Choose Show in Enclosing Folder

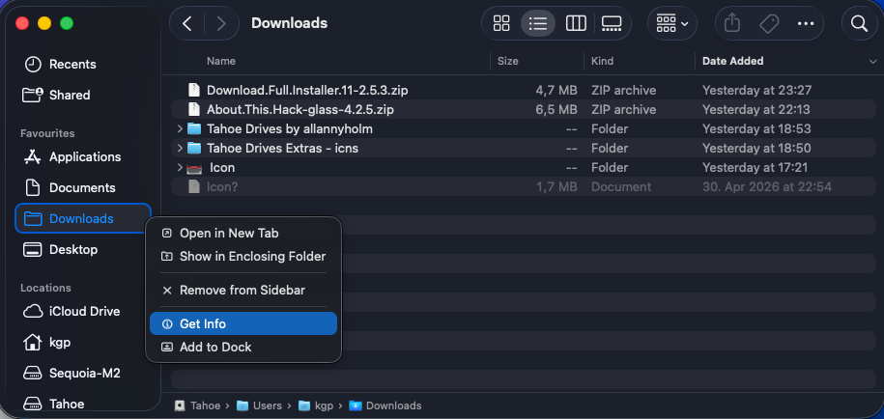click(243, 256)
